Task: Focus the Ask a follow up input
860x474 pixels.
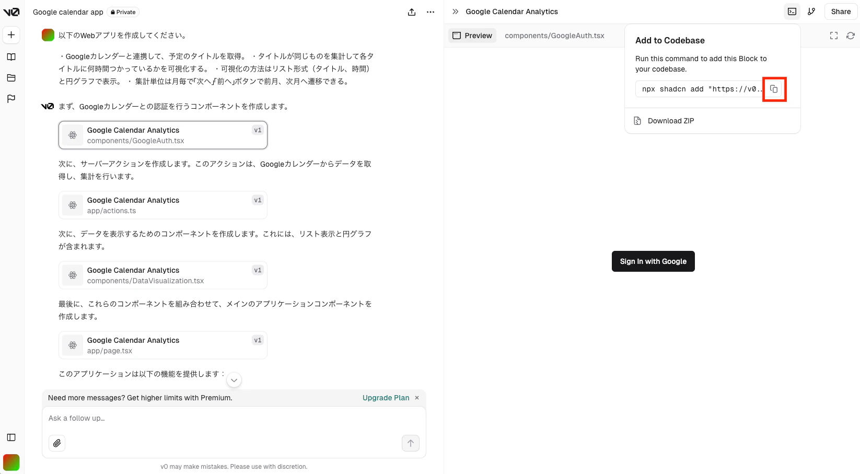Action: pyautogui.click(x=234, y=418)
